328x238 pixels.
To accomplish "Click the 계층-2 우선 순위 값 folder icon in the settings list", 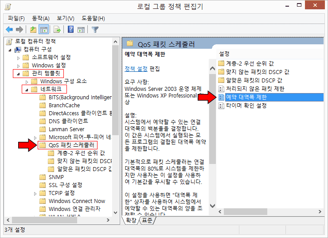I will (221, 63).
